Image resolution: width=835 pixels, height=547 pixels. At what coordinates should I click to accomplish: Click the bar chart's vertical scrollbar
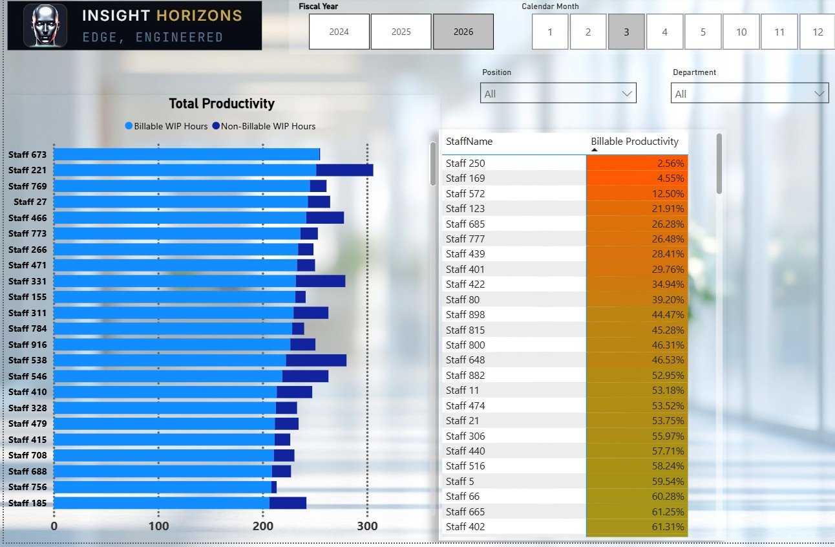coord(433,164)
